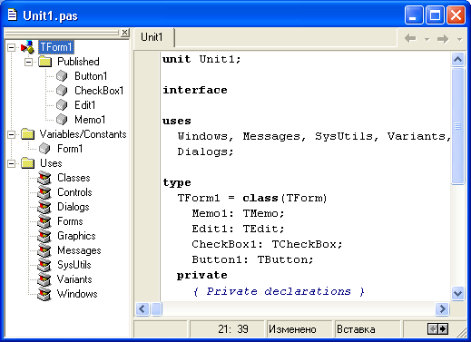Screen dimensions: 471x342
Task: Place cursor on 'unit Unit1;' line
Action: point(201,59)
